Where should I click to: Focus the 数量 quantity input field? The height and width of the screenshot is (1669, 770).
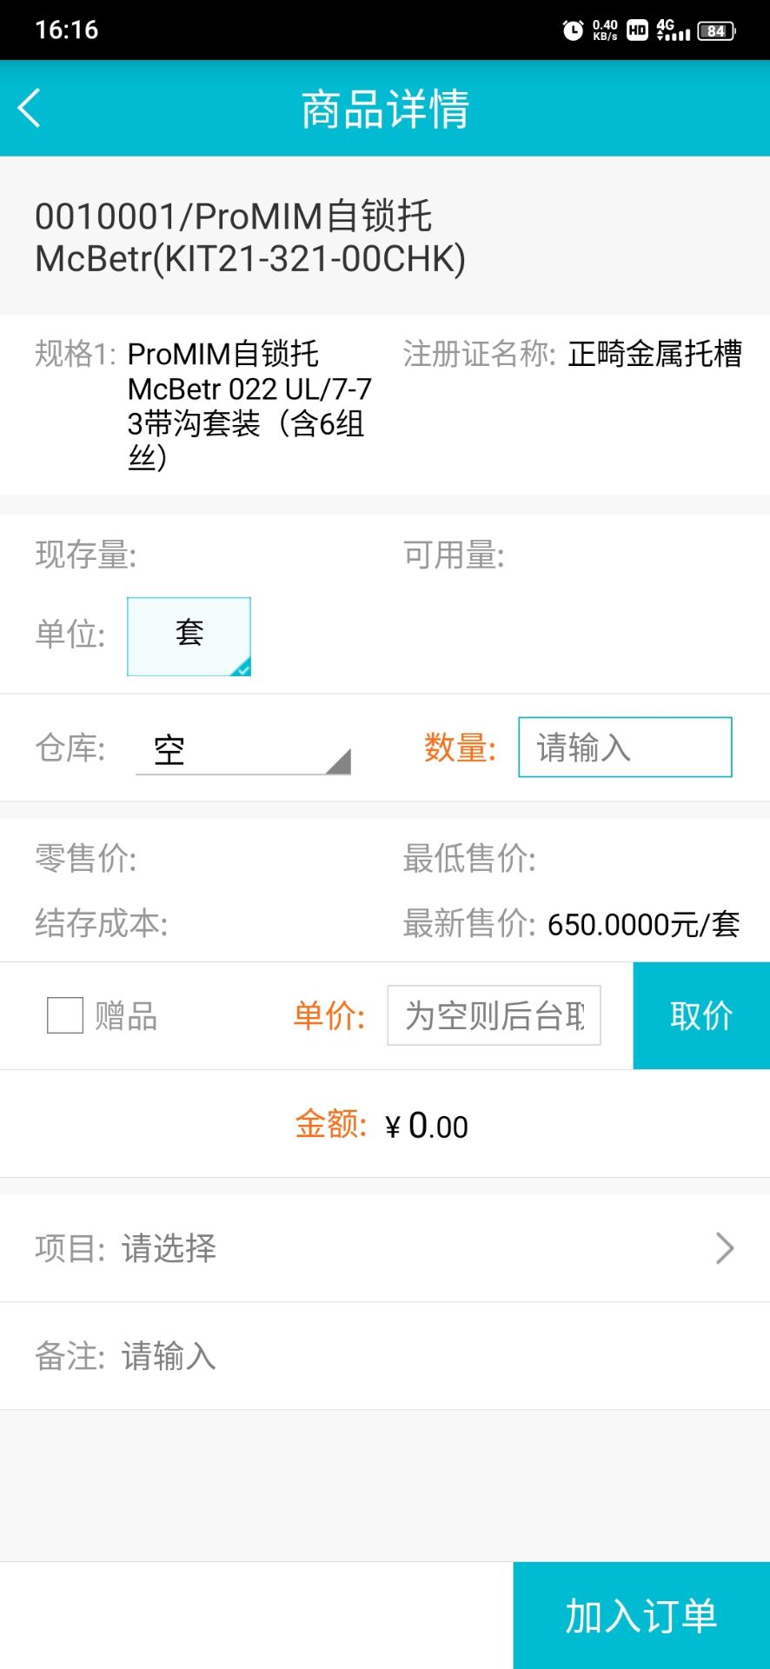pos(625,747)
